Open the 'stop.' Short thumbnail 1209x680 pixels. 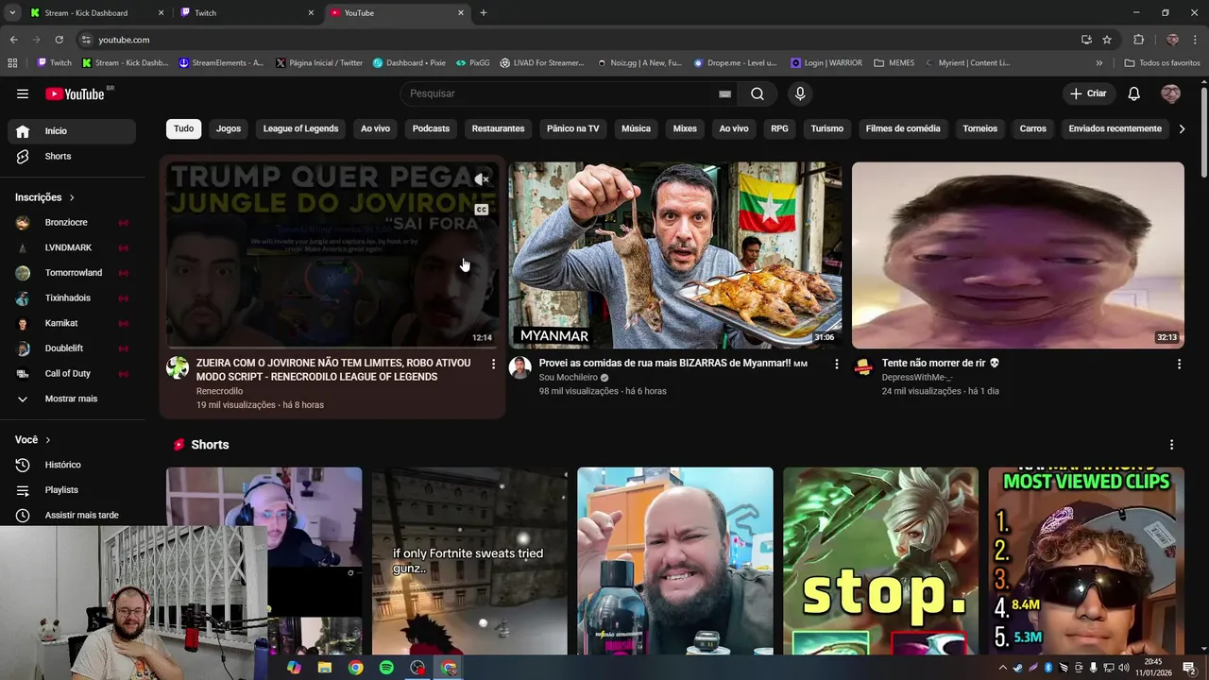coord(880,561)
